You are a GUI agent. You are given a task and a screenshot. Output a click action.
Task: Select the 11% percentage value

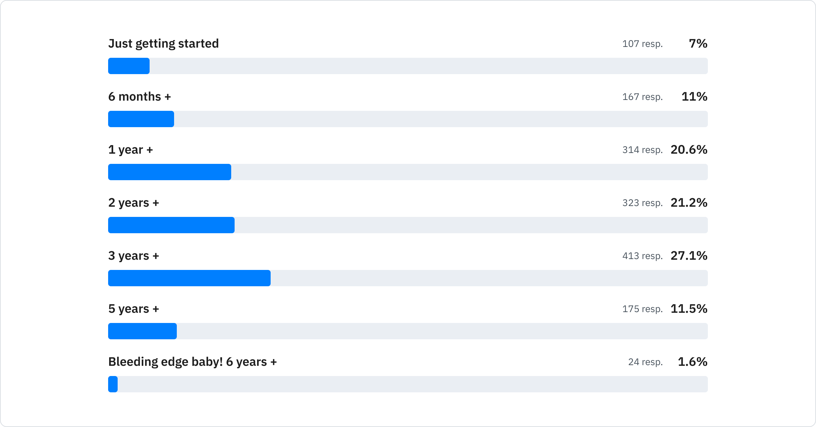pyautogui.click(x=694, y=97)
